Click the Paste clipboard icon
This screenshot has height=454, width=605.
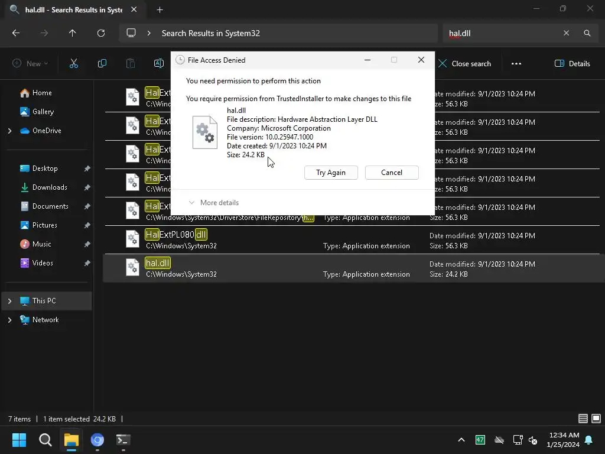(x=131, y=64)
